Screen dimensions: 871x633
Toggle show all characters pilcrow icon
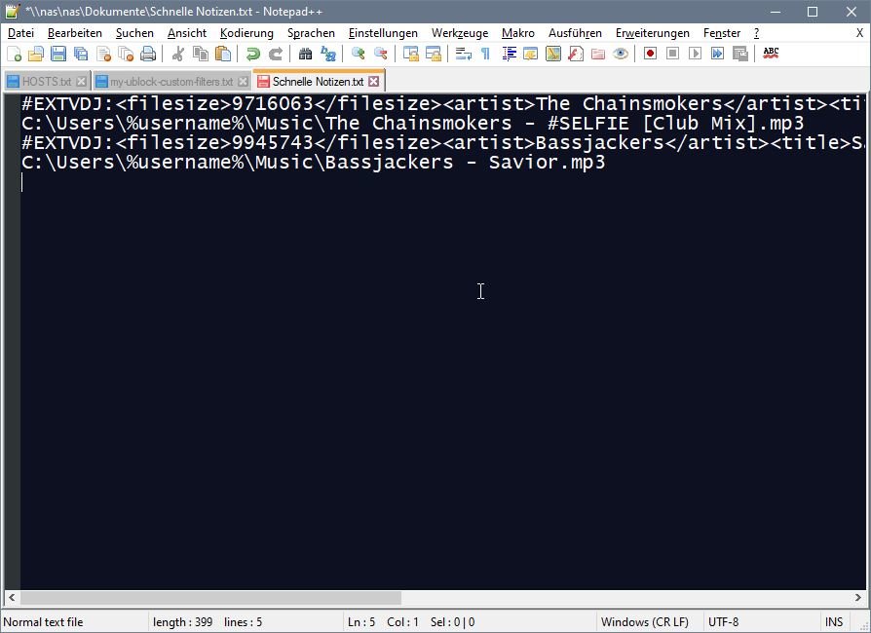485,54
